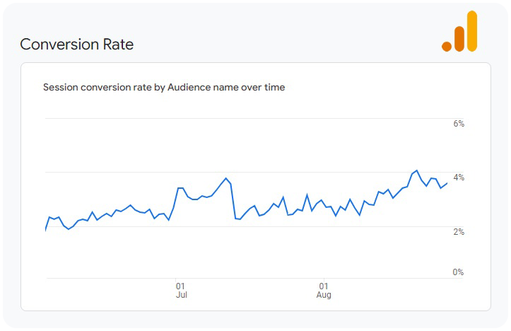Click the middle orange bar in the logo
511x331 pixels.
tap(459, 39)
